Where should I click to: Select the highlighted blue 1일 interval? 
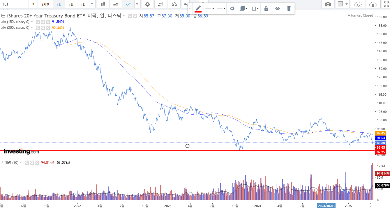pyautogui.click(x=59, y=4)
